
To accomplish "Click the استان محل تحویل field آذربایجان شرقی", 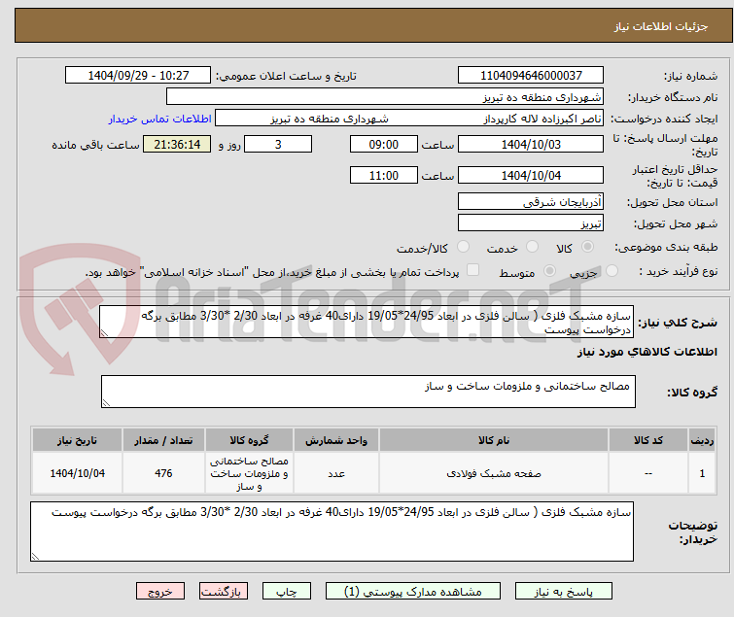I will point(531,201).
